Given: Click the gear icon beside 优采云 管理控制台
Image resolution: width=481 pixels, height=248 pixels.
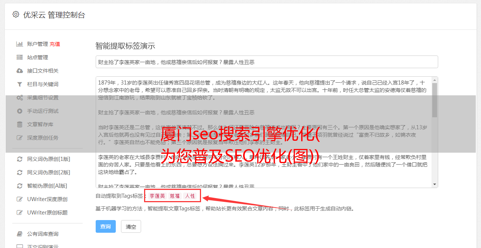Looking at the screenshot, I should coord(16,15).
